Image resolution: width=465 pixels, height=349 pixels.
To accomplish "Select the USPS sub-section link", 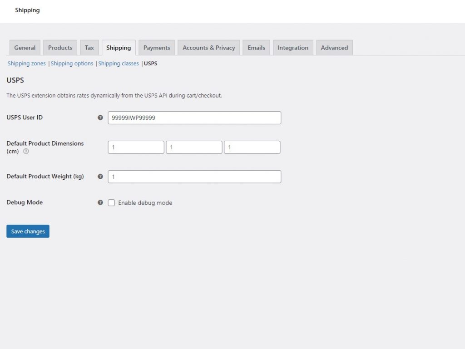I will pos(151,64).
